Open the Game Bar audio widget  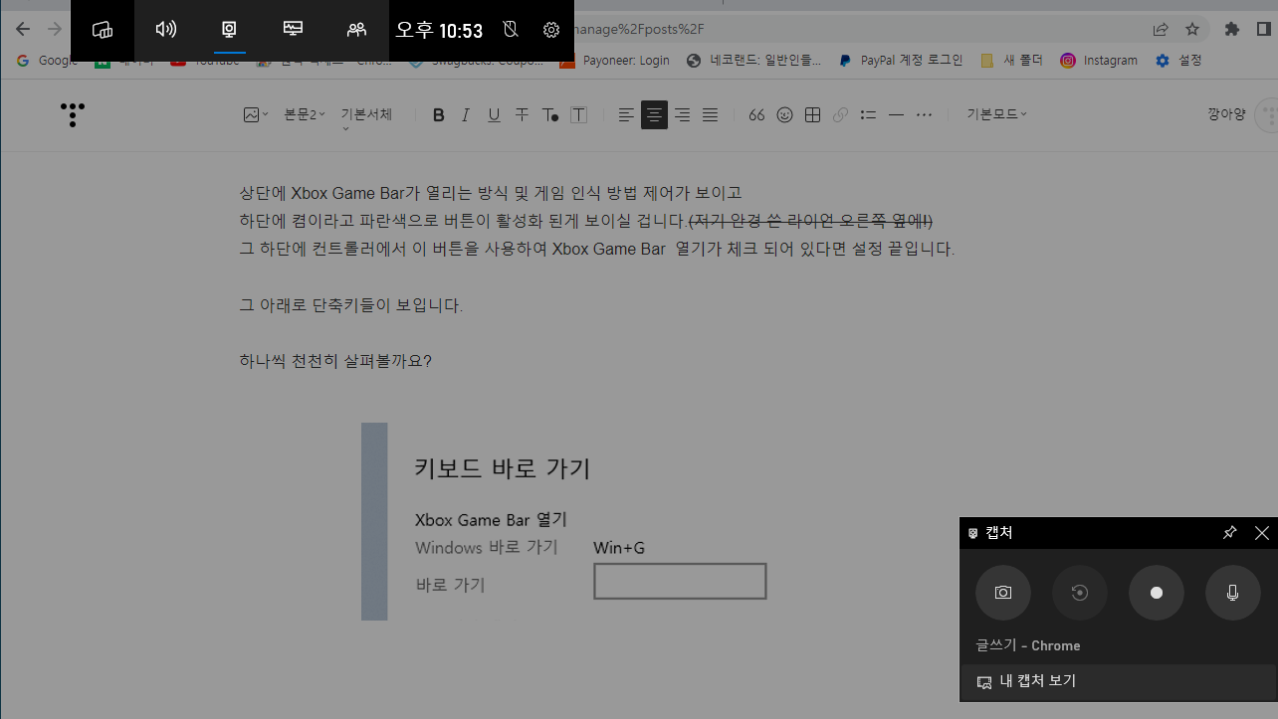coord(166,30)
